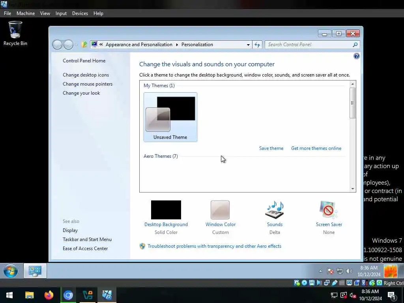
Task: Click VirtualBox hard disk activity indicator
Action: [x=297, y=283]
